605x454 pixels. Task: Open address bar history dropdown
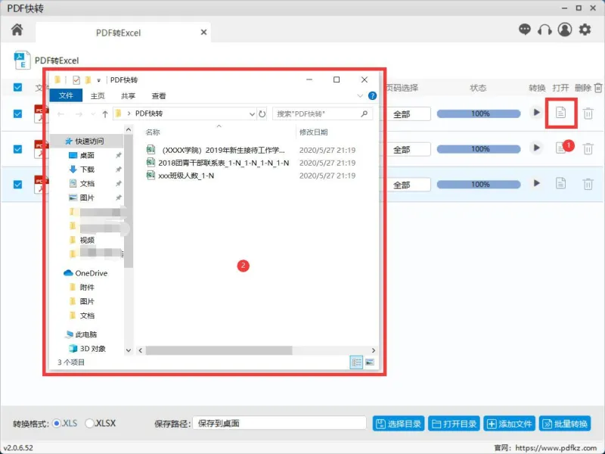click(x=252, y=114)
